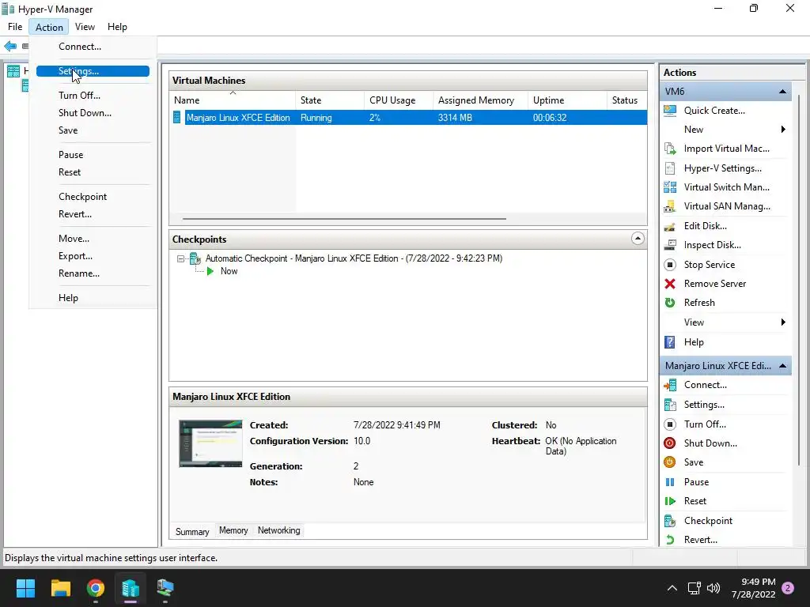Click the Manjaro VM preview thumbnail

click(x=210, y=444)
